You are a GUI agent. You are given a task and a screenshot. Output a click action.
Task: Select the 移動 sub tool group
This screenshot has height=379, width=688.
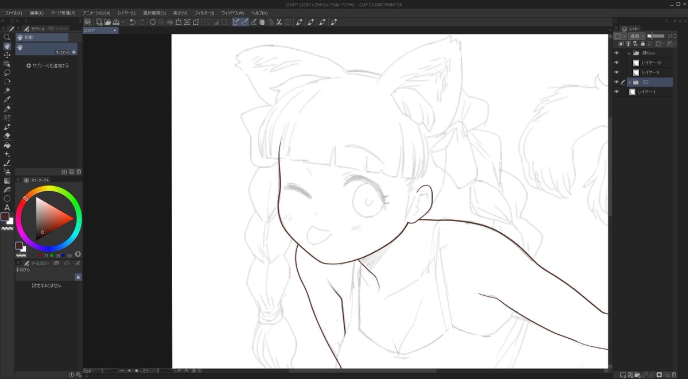tap(42, 37)
